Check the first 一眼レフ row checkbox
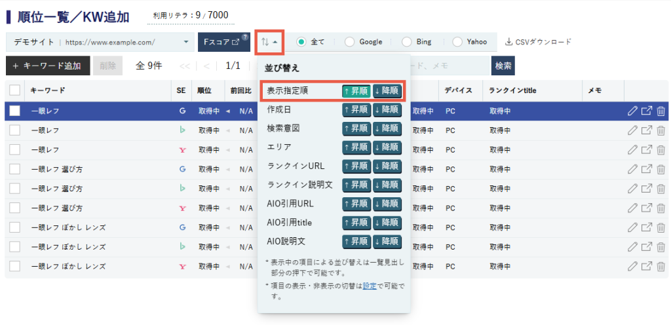Viewport: 671px width, 325px height. pos(14,111)
